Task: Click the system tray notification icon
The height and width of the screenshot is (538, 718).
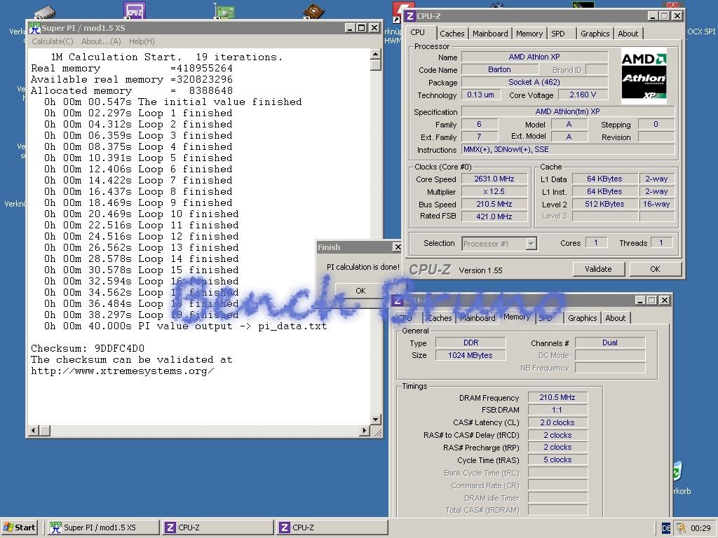Action: [x=681, y=528]
